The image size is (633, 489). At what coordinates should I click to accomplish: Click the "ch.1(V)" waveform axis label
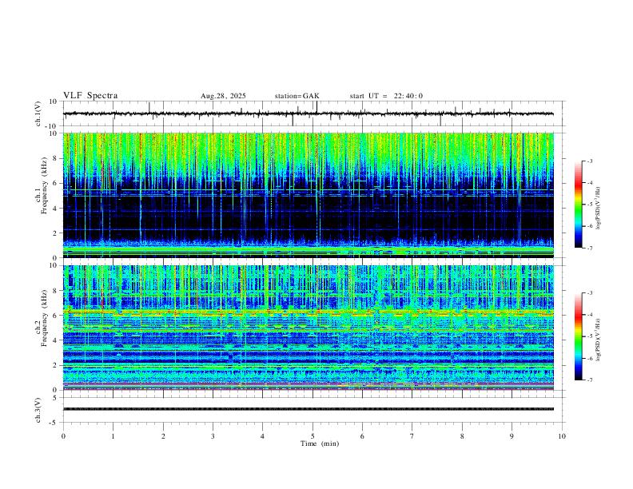tap(38, 113)
